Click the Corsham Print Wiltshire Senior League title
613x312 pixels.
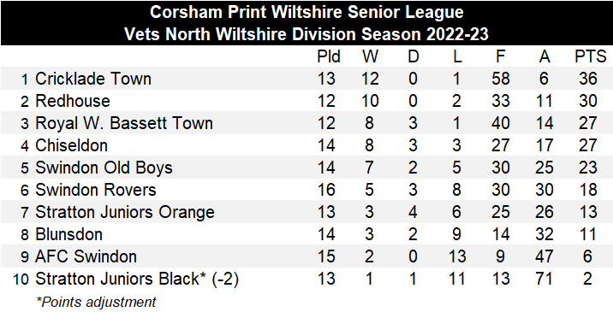(x=306, y=12)
